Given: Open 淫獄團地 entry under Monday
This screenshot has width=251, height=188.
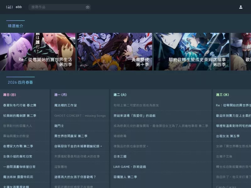Looking at the screenshot, I should coord(61,167).
